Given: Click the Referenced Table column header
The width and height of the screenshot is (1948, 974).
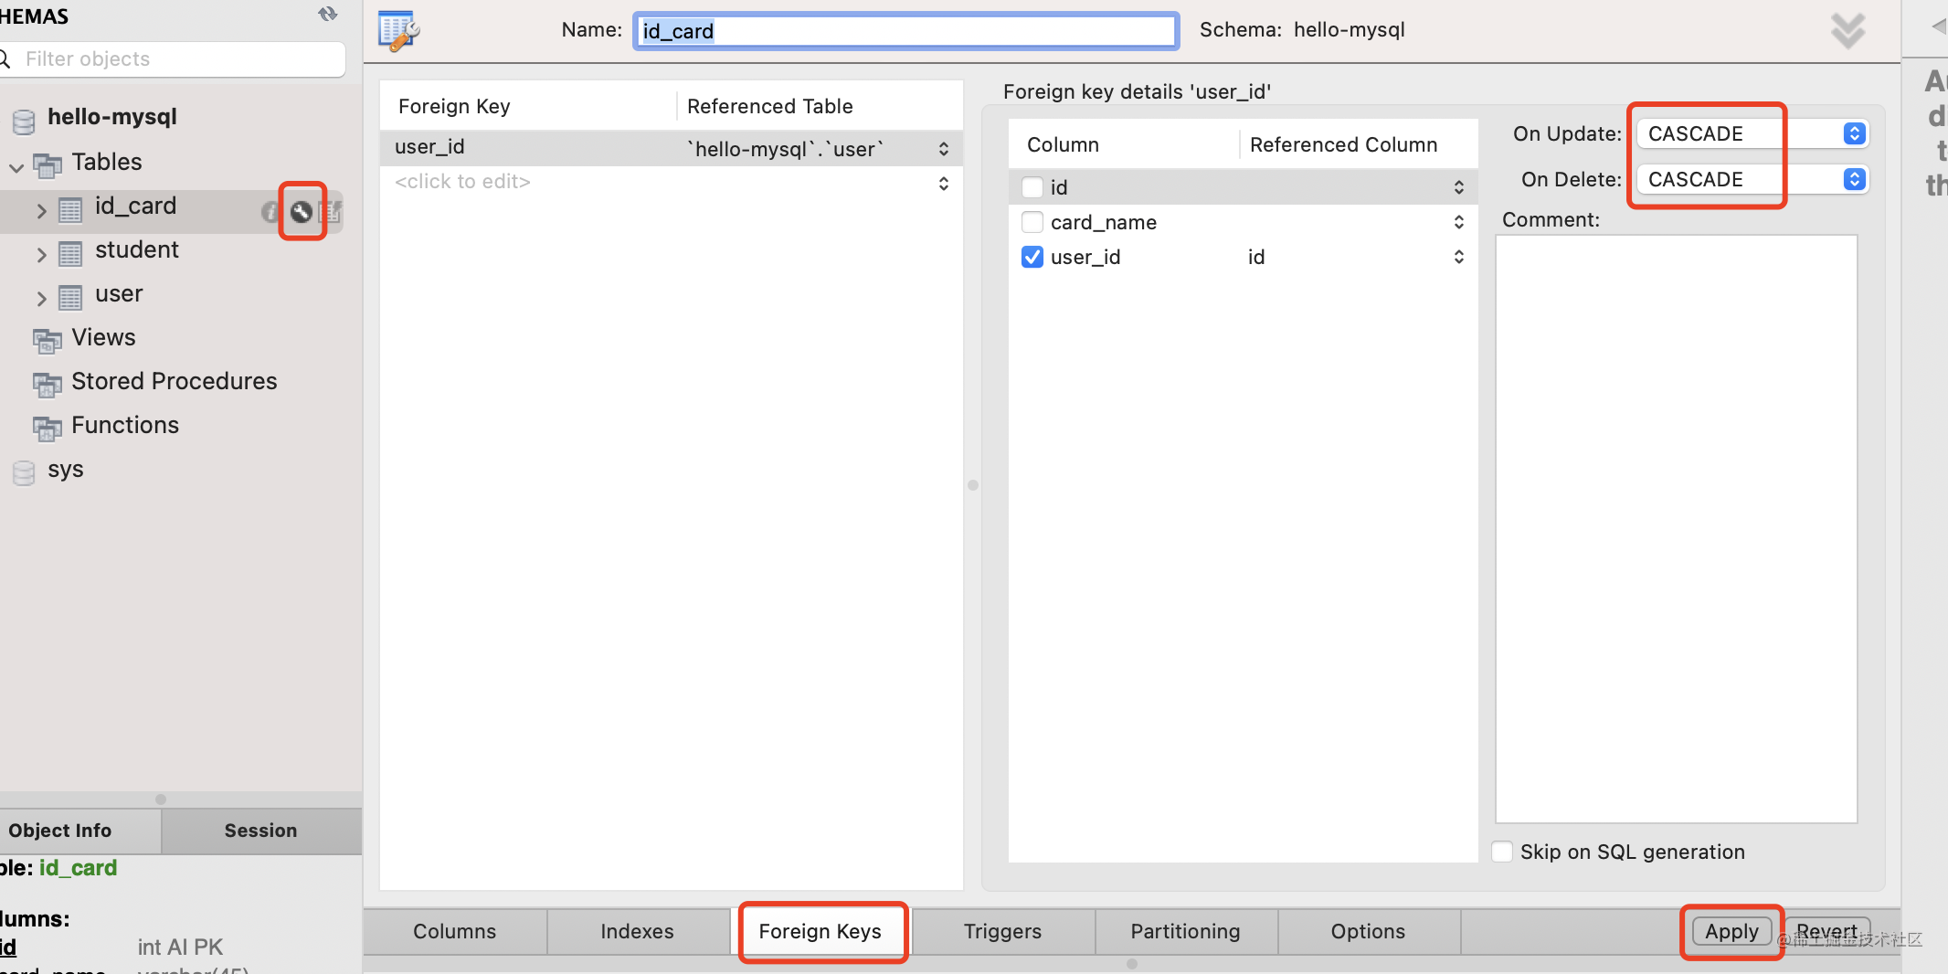Looking at the screenshot, I should [770, 106].
